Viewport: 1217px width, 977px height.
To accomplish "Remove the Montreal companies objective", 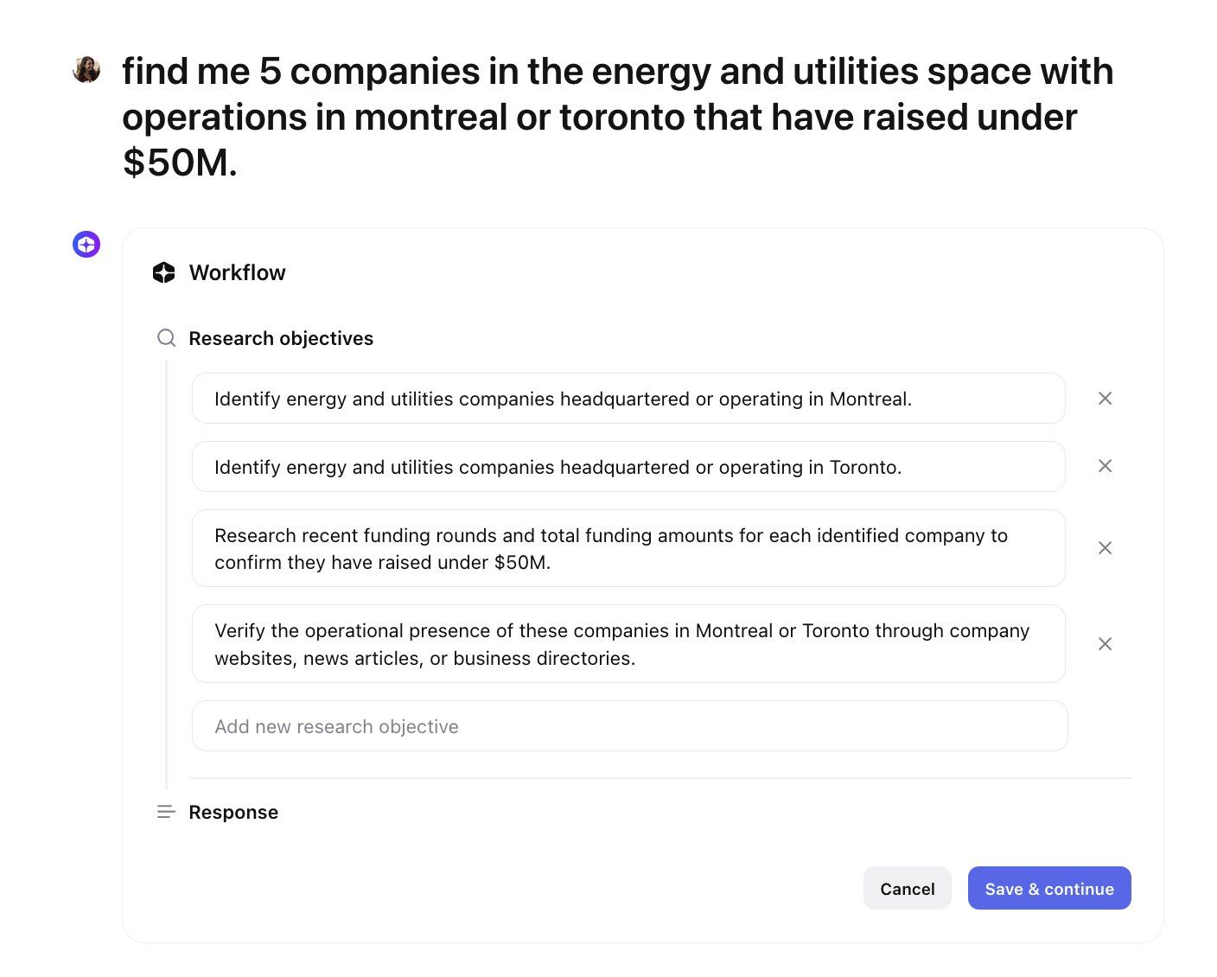I will [1105, 399].
